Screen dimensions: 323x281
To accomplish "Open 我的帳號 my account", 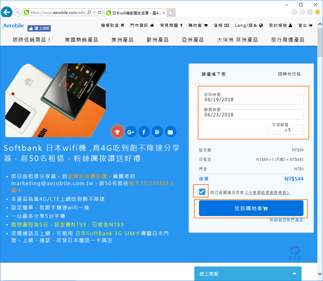I will click(280, 25).
